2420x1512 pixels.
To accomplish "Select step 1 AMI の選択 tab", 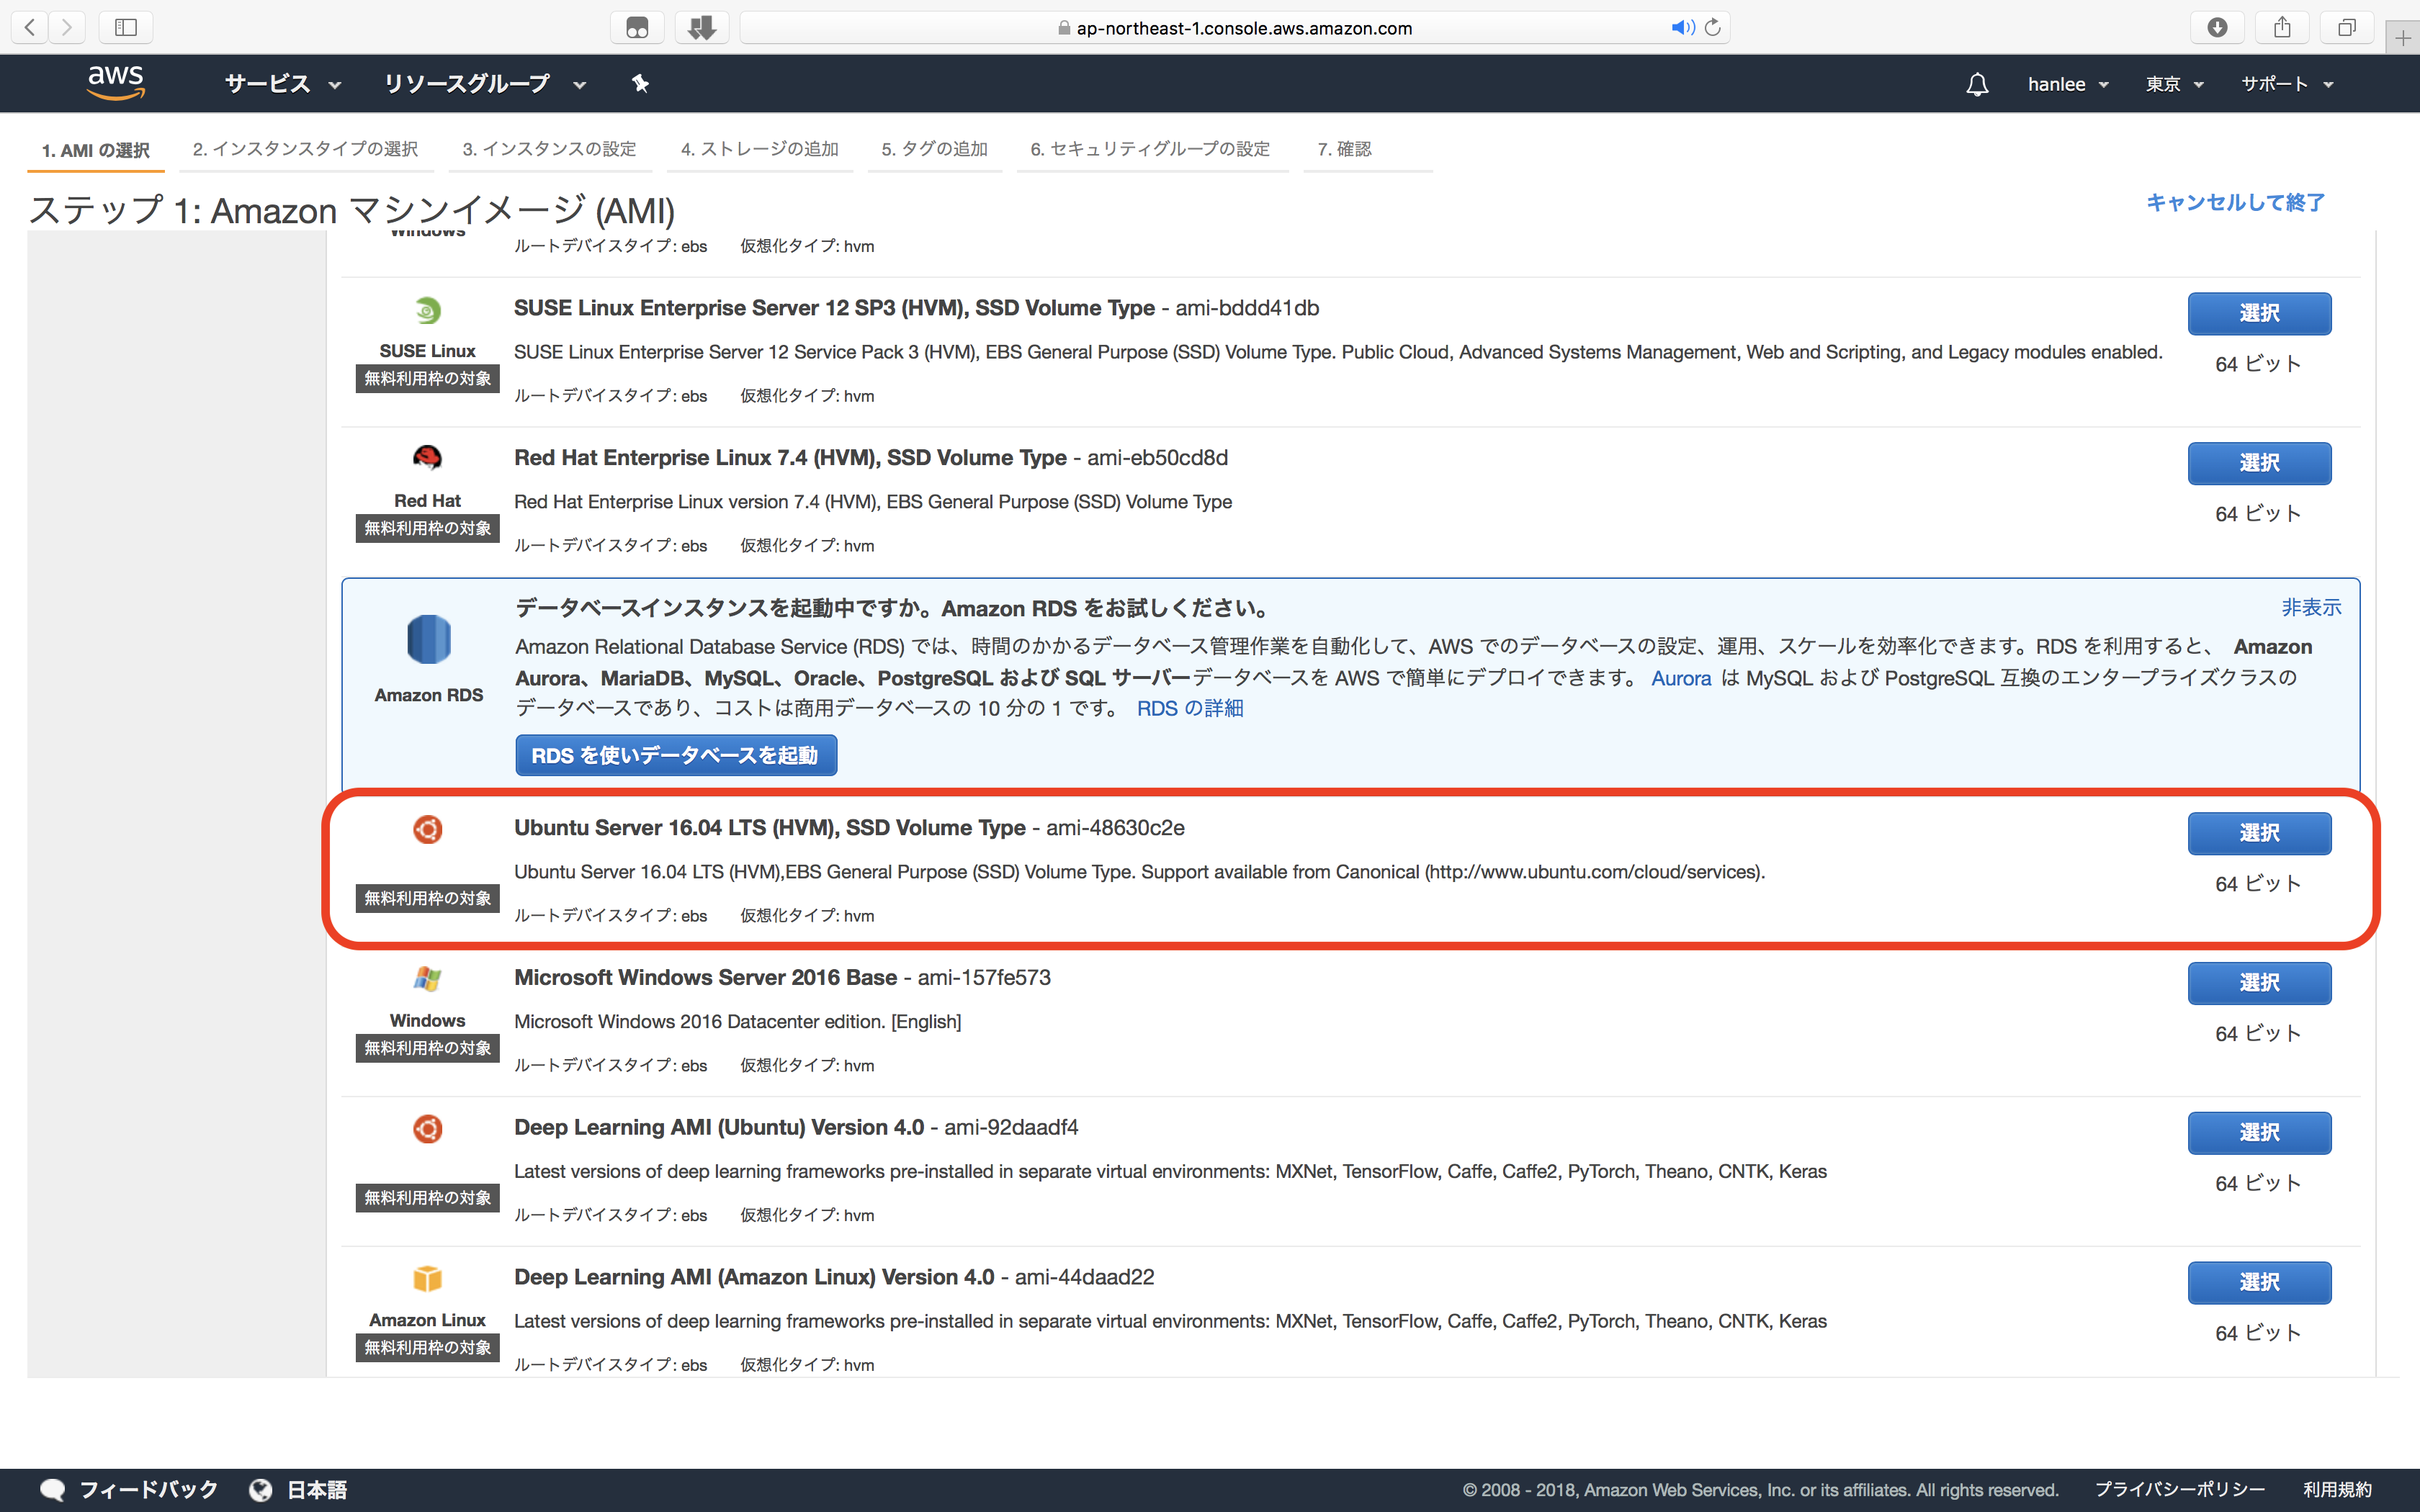I will (x=96, y=150).
